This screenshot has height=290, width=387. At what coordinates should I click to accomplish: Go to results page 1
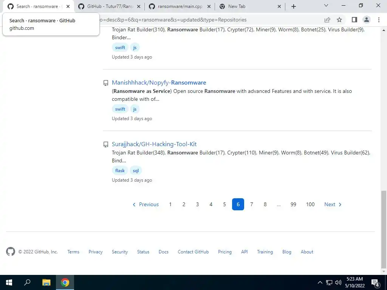pos(170,204)
